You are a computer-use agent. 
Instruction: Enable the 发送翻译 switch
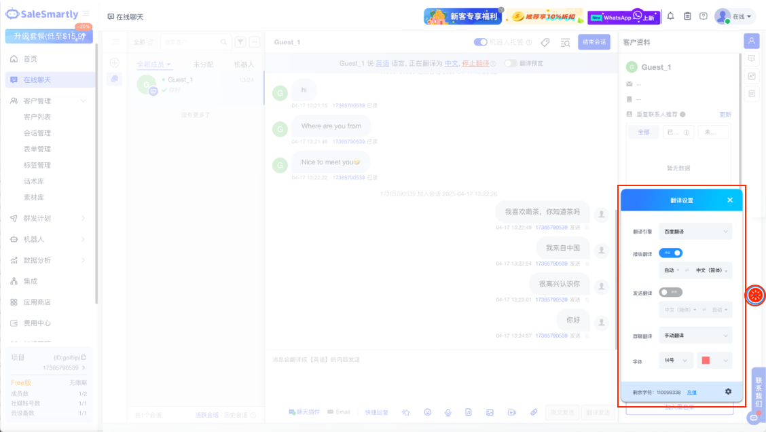pyautogui.click(x=670, y=292)
